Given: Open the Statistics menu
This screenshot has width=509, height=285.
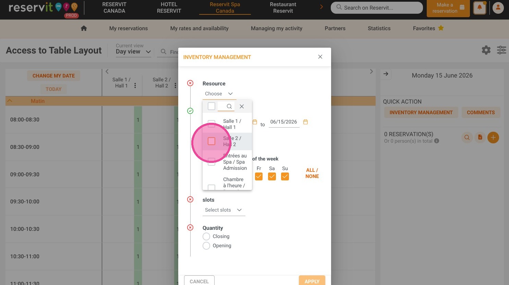Looking at the screenshot, I should pyautogui.click(x=379, y=28).
